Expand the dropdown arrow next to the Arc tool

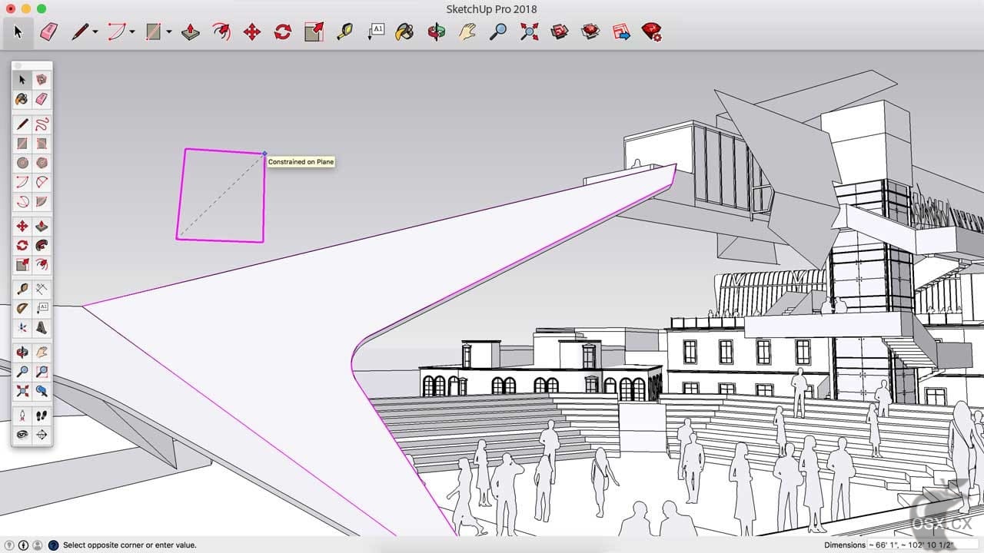click(x=132, y=32)
